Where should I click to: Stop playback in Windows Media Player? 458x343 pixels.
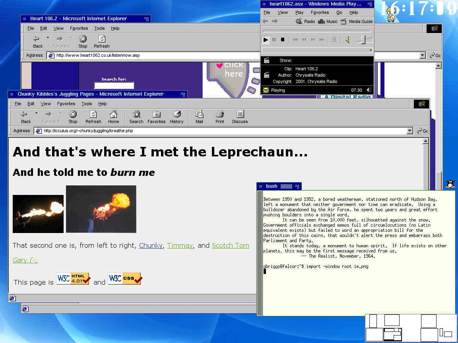click(x=282, y=39)
